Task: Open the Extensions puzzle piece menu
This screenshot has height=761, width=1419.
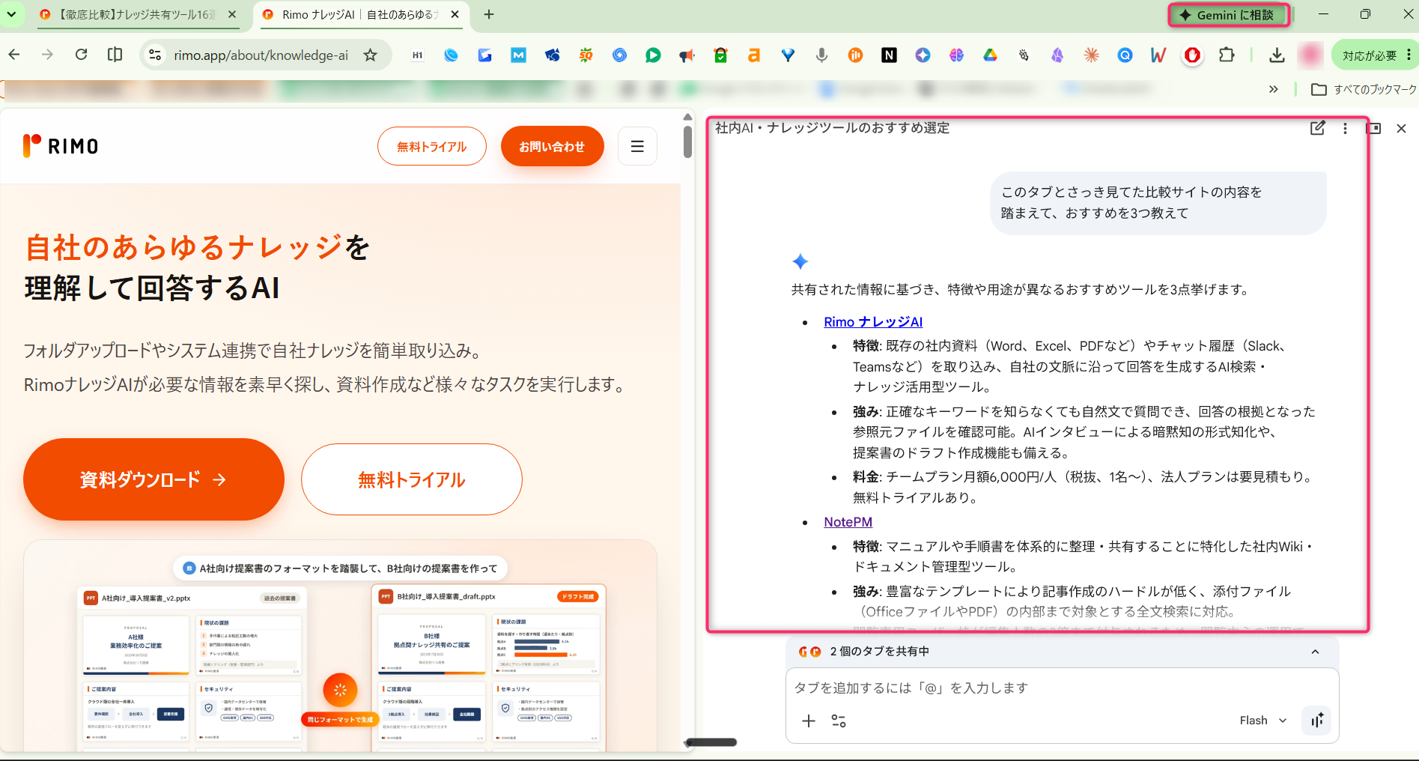Action: pyautogui.click(x=1227, y=55)
